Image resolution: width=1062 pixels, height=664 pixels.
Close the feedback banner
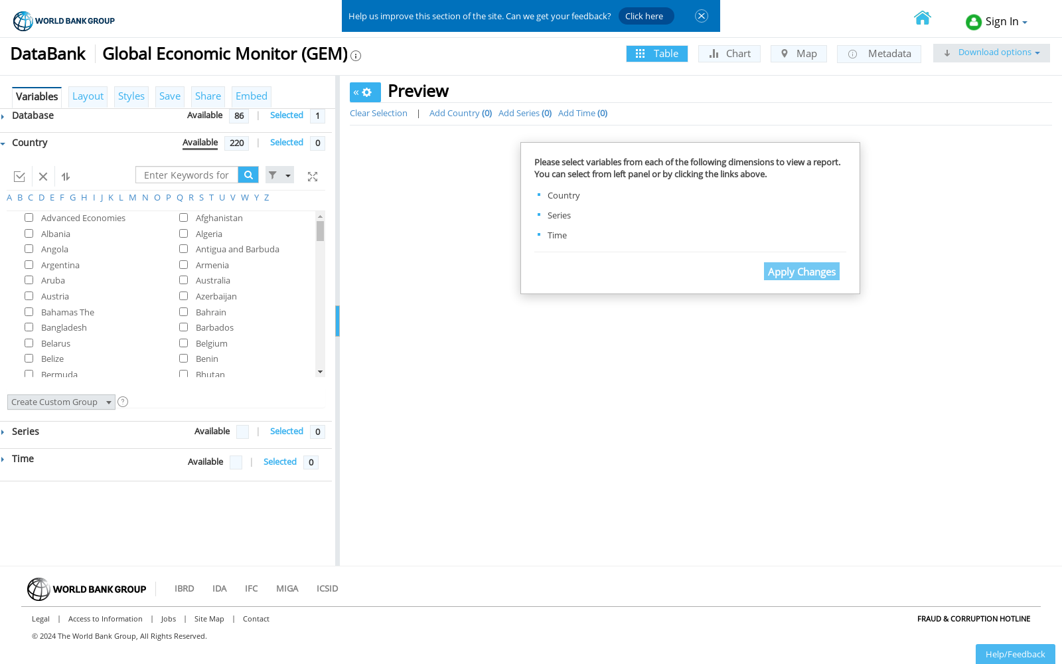pyautogui.click(x=702, y=16)
